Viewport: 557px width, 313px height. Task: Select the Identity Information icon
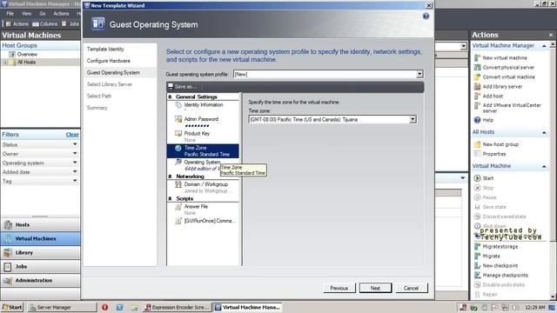pos(178,105)
